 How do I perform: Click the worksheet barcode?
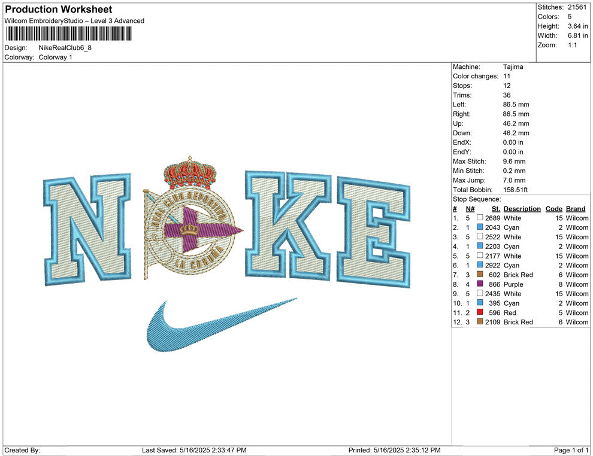point(68,34)
